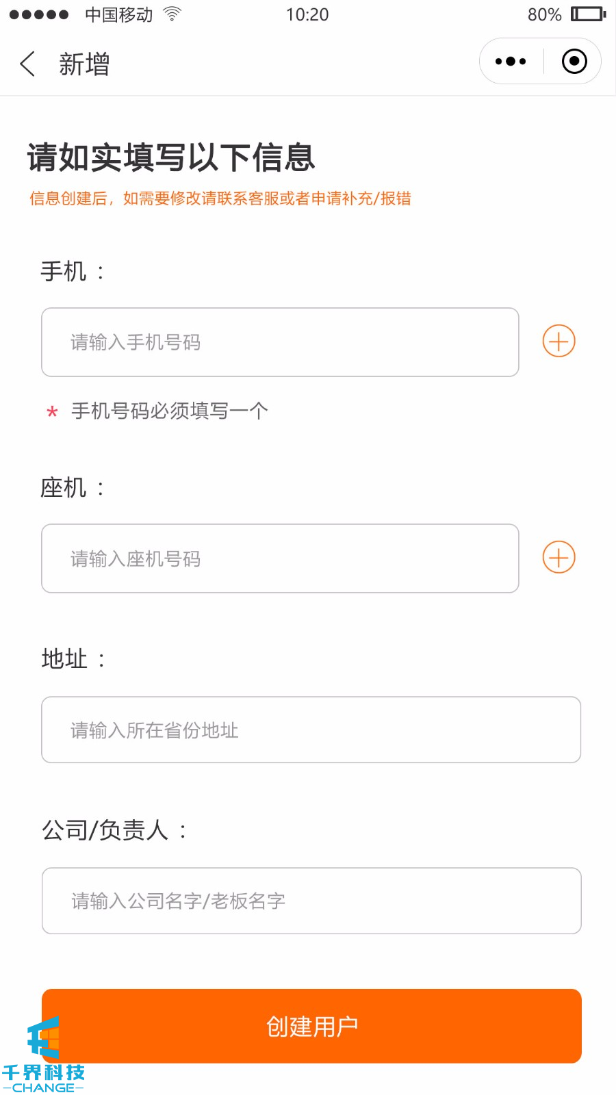This screenshot has width=616, height=1095.
Task: Tap the 请如实填写以下信息 heading
Action: pyautogui.click(x=171, y=157)
